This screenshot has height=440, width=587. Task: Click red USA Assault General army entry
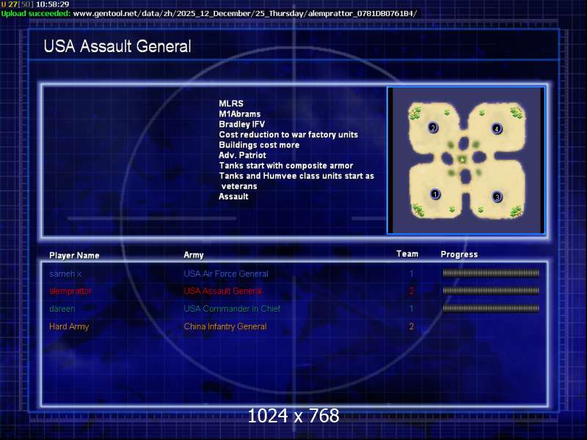(x=223, y=291)
